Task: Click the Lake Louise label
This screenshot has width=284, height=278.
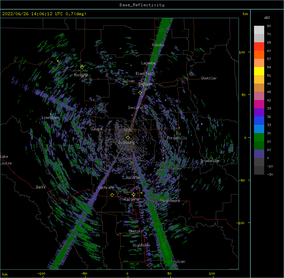Action: [x=6, y=160]
